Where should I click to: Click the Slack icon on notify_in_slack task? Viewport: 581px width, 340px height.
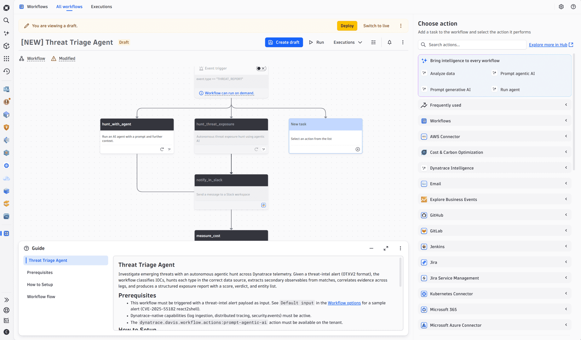point(264,205)
